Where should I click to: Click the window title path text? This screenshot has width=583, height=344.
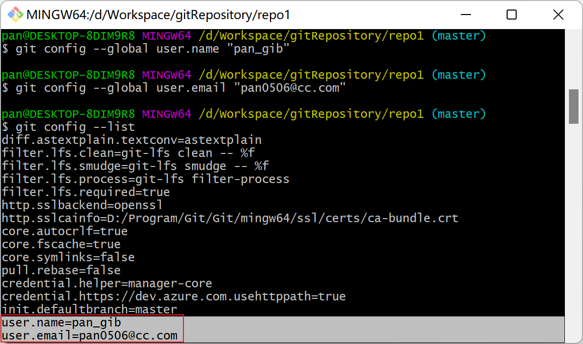(x=158, y=15)
